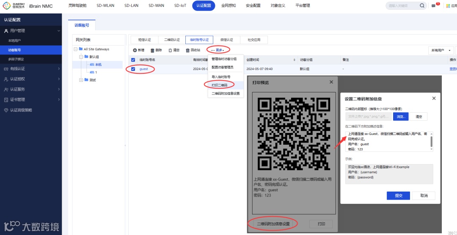The height and width of the screenshot is (235, 457).
Task: Select 打印二维码 from the more menu
Action: tap(226, 85)
